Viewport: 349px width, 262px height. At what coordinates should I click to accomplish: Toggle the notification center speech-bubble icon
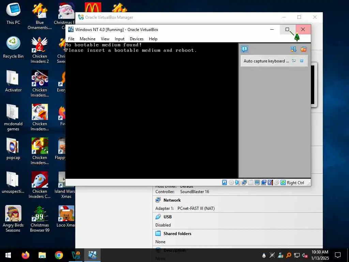(244, 49)
